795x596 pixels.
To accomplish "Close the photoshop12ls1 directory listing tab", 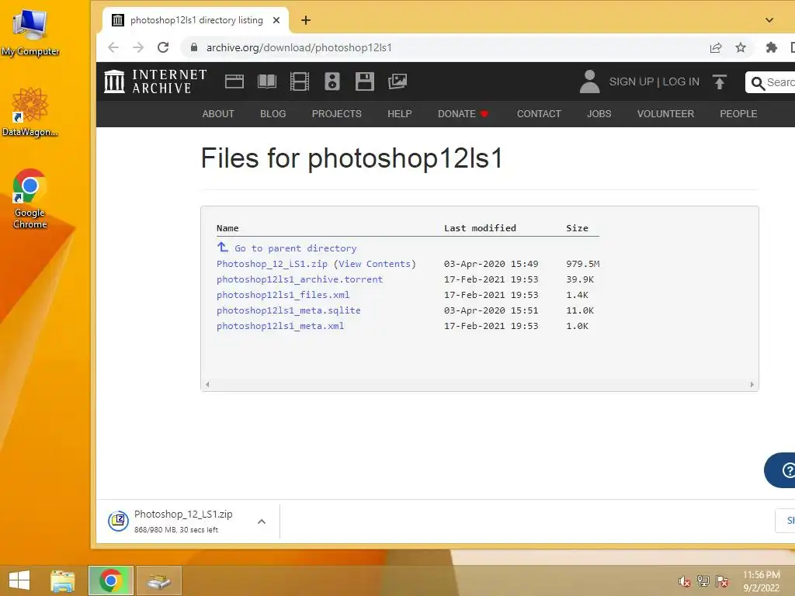I will (x=276, y=20).
